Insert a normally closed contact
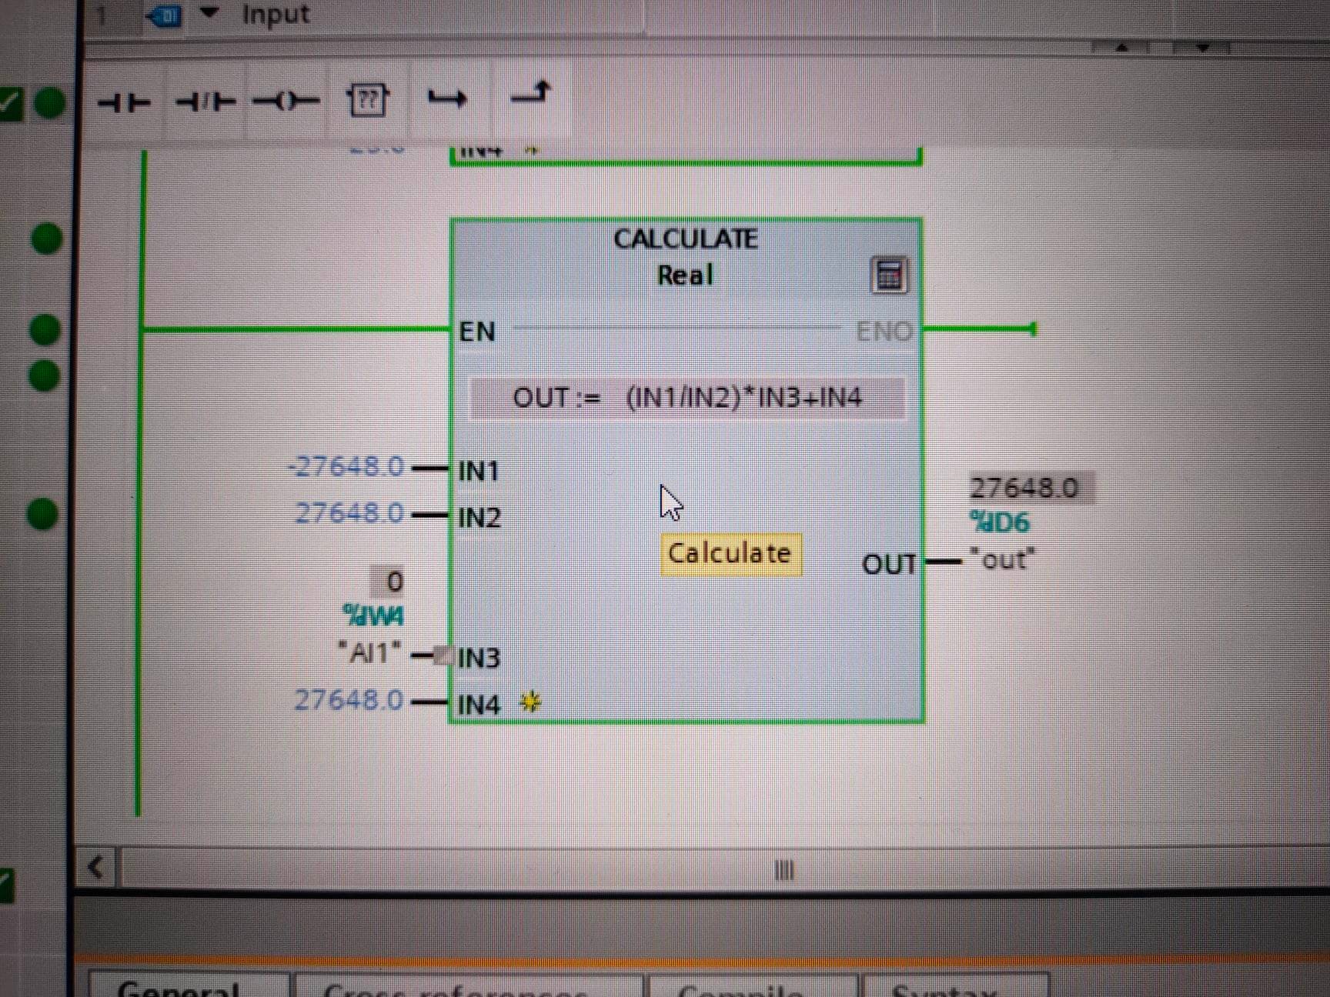 [x=206, y=102]
